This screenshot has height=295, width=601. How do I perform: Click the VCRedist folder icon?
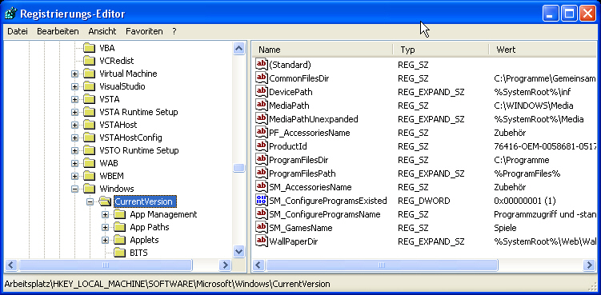[x=90, y=61]
